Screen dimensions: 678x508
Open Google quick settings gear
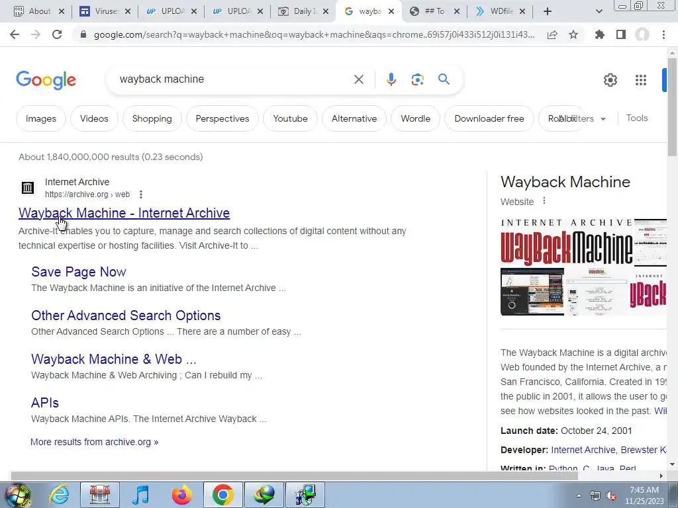610,80
